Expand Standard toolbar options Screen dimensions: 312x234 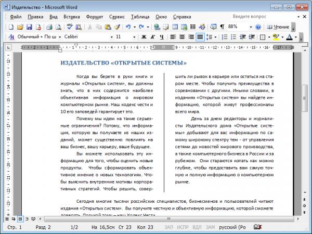[x=293, y=27]
